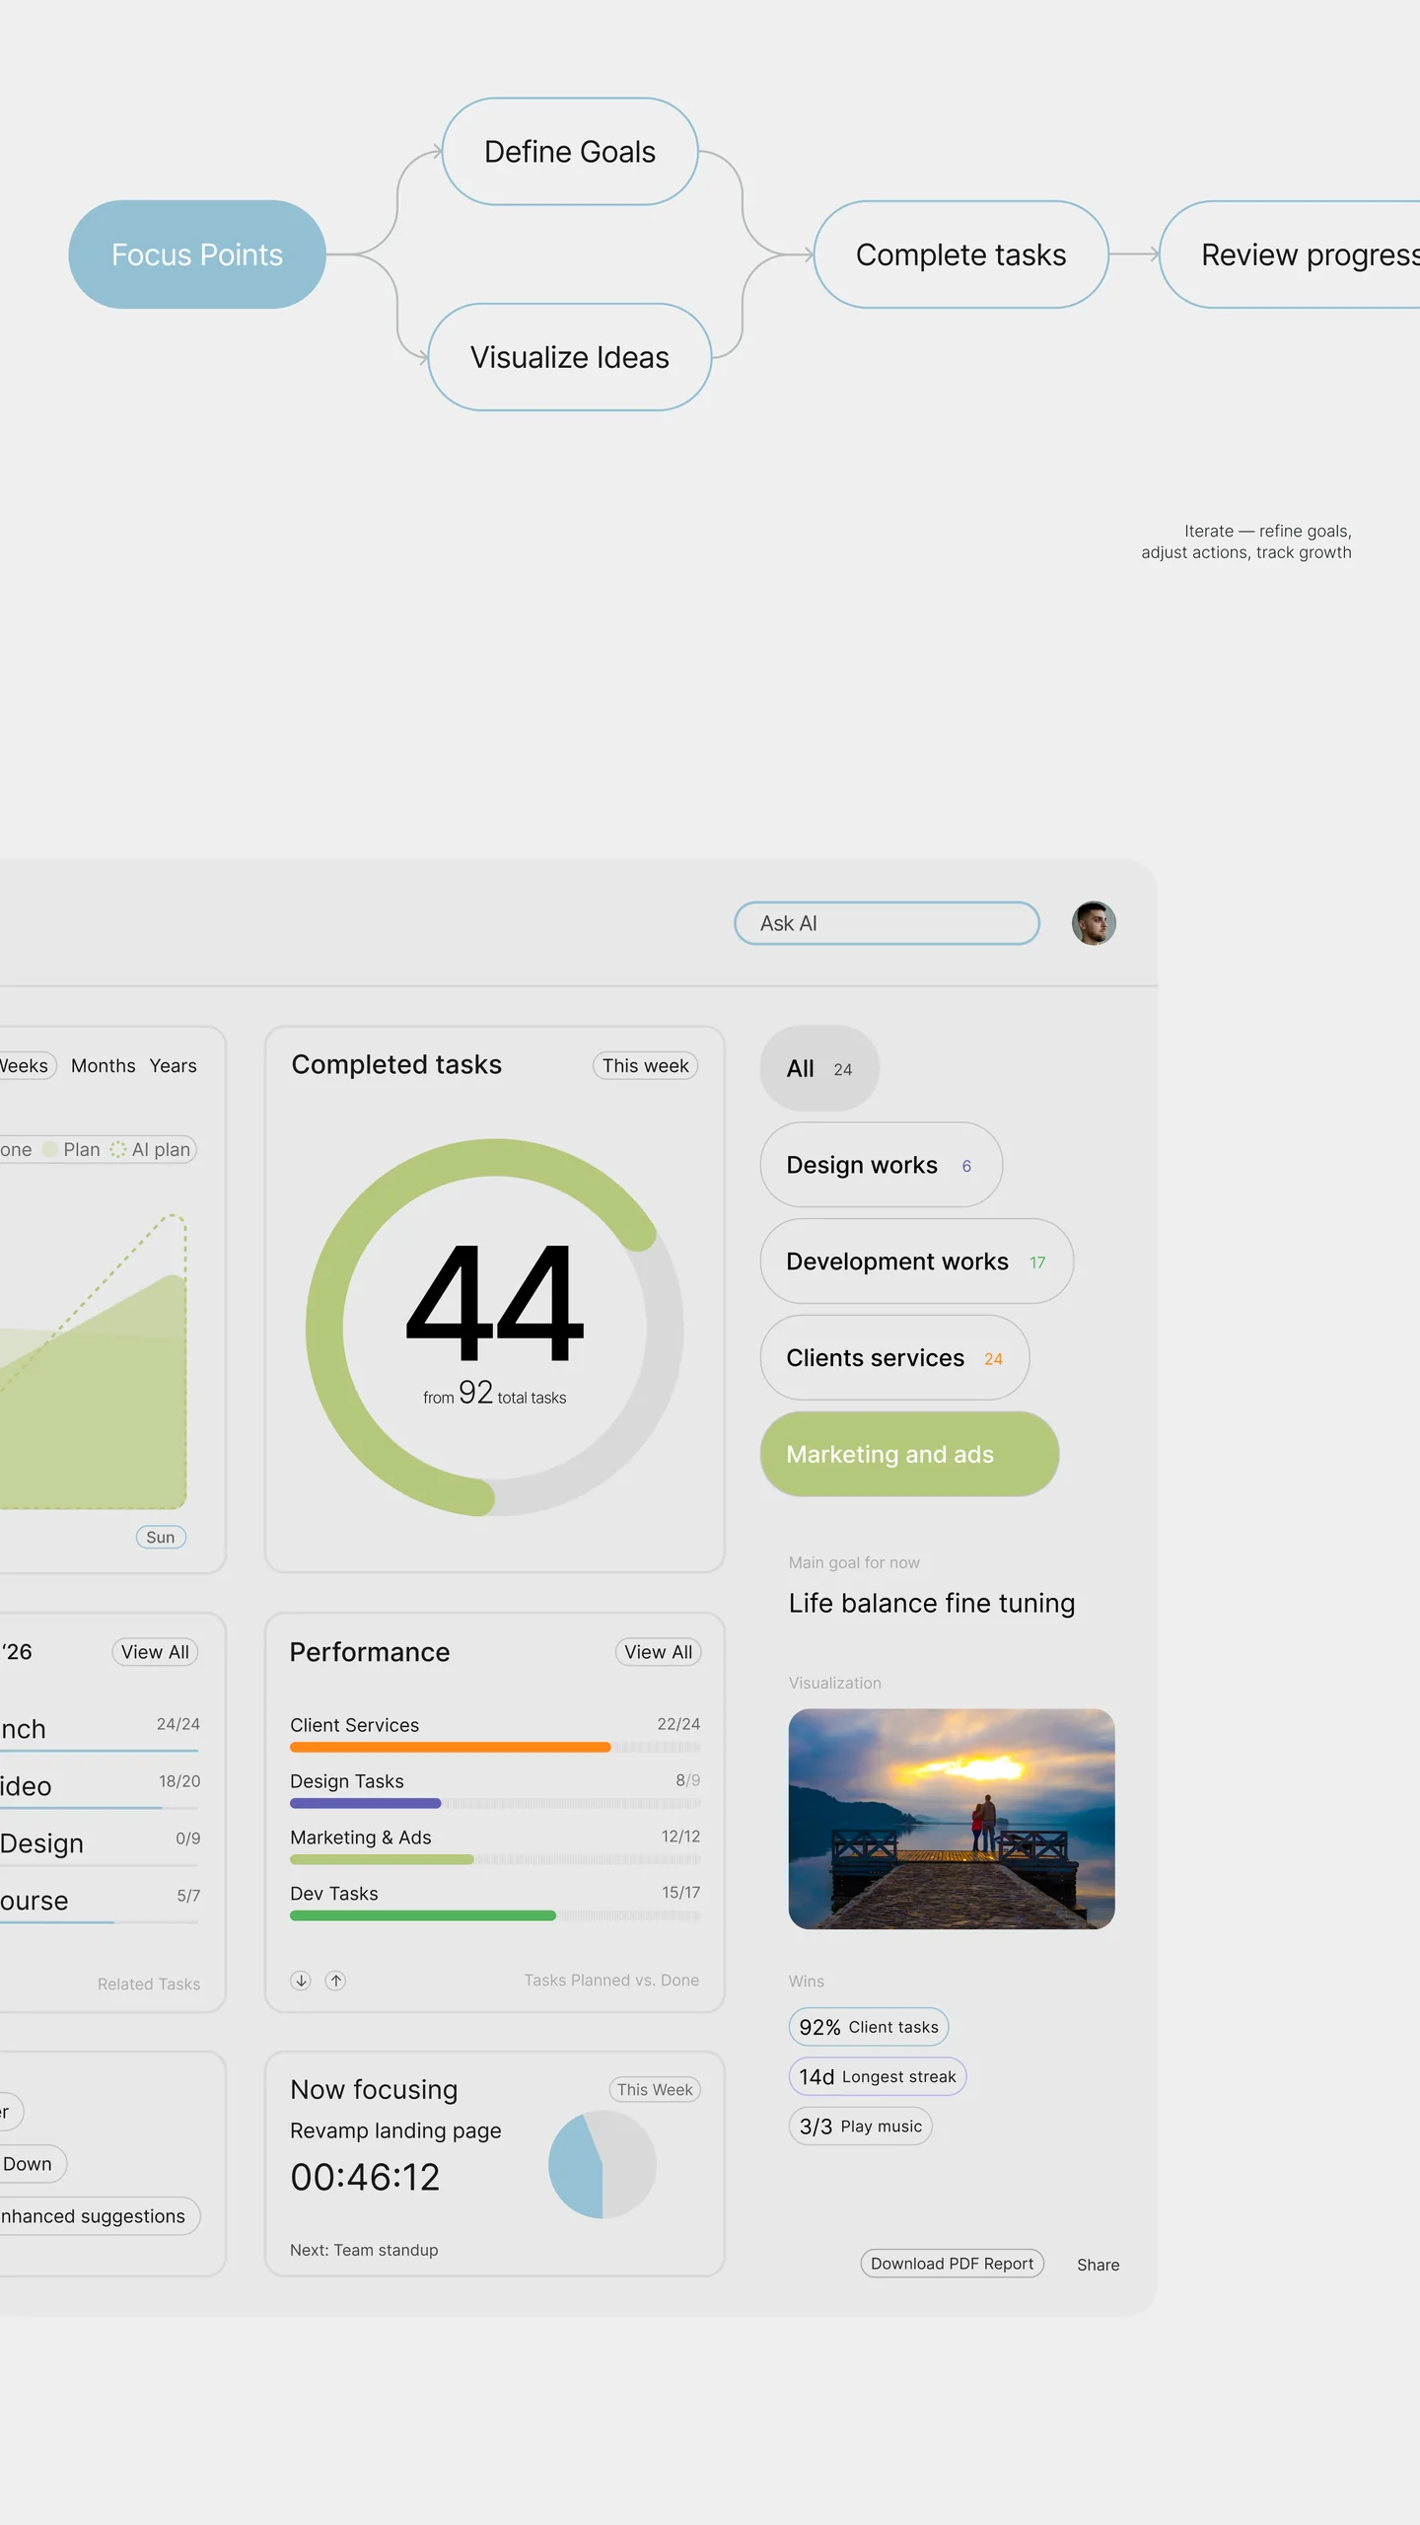Download the PDF Report
This screenshot has width=1420, height=2525.
pos(953,2264)
